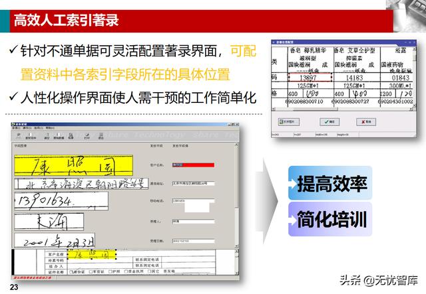Click the vertical scrollbar of the scanned form pane

tap(236, 261)
